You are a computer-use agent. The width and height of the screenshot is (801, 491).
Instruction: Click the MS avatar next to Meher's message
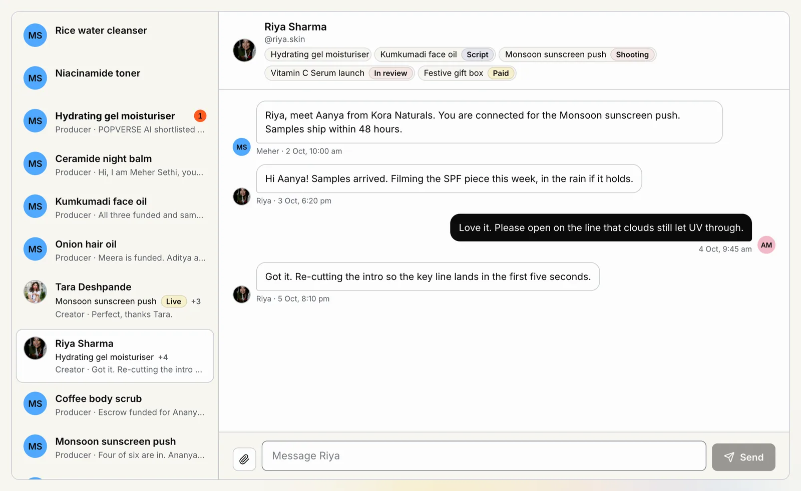[242, 147]
